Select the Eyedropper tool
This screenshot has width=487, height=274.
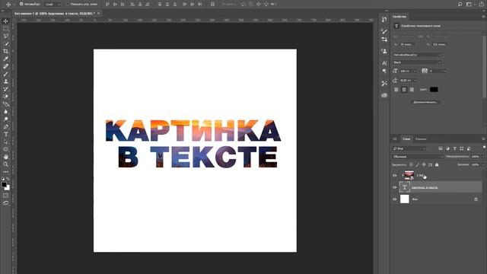pyautogui.click(x=5, y=59)
